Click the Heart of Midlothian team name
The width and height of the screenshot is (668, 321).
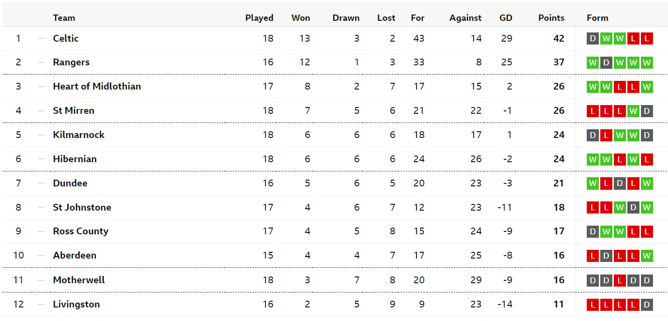pyautogui.click(x=97, y=86)
